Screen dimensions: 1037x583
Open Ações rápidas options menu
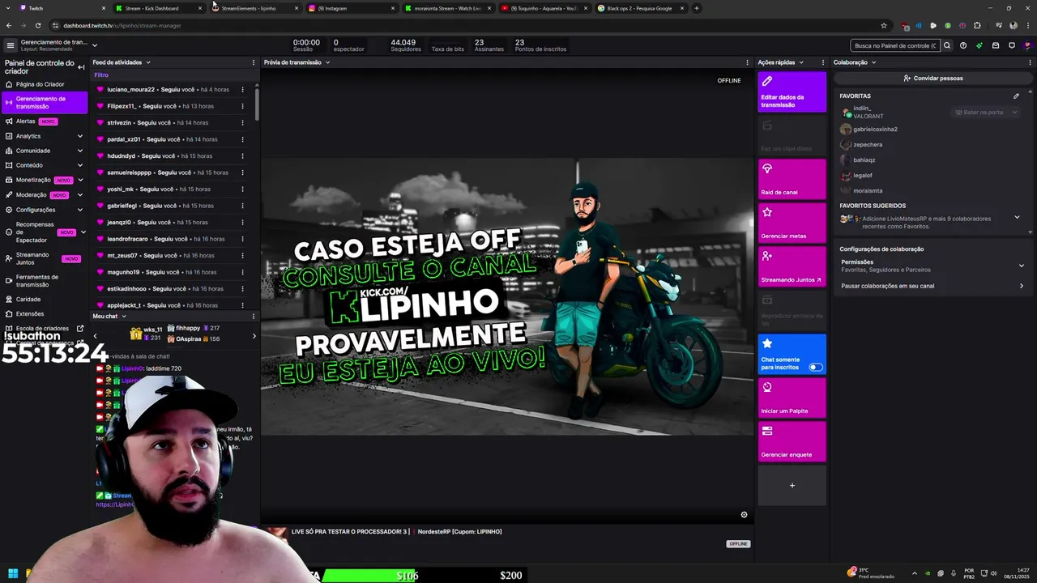point(823,62)
